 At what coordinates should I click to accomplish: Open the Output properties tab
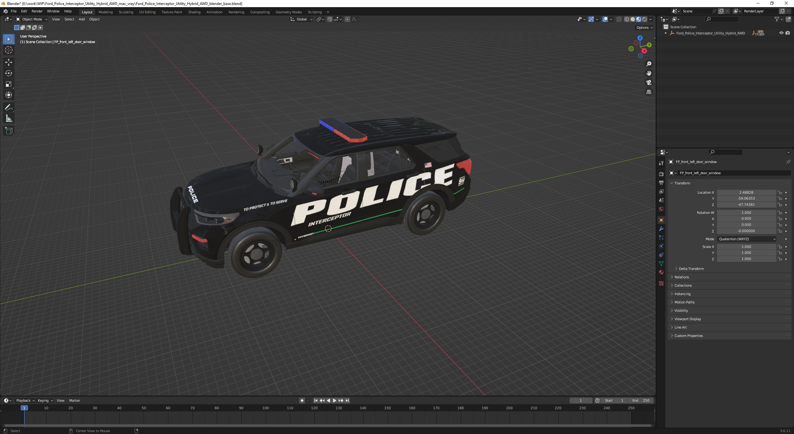[661, 183]
